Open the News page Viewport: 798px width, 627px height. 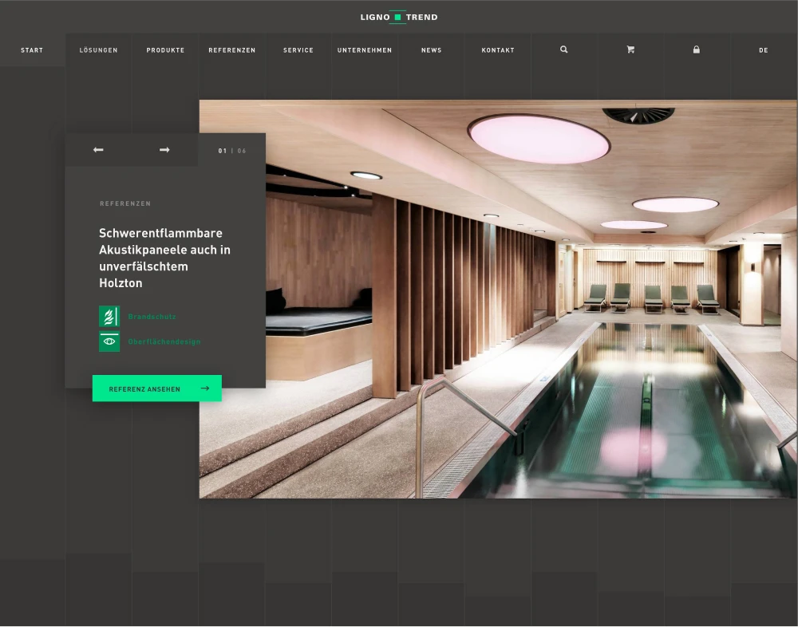(x=432, y=50)
